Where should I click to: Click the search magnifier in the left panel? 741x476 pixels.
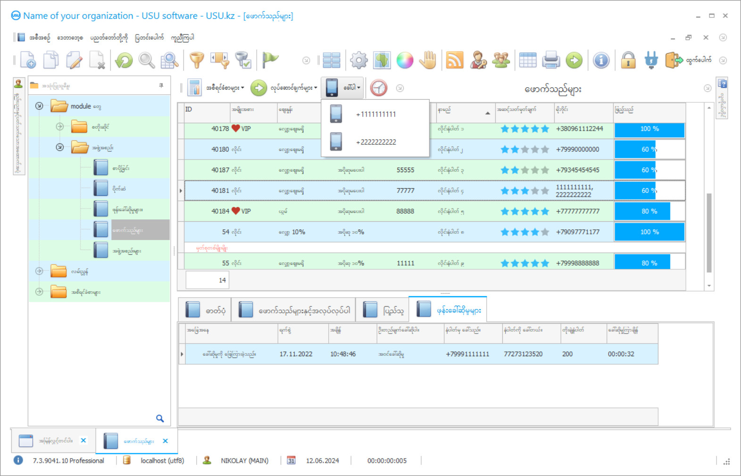pos(160,418)
